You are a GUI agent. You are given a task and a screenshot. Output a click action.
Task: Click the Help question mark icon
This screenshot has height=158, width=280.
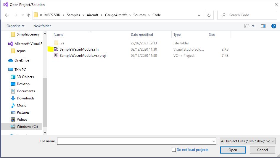click(x=273, y=26)
